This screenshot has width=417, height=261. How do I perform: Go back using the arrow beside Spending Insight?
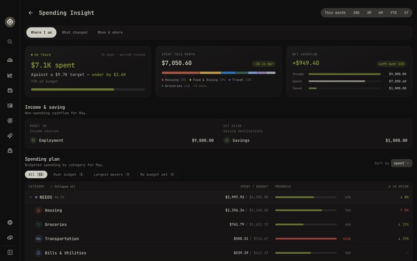[x=31, y=13]
